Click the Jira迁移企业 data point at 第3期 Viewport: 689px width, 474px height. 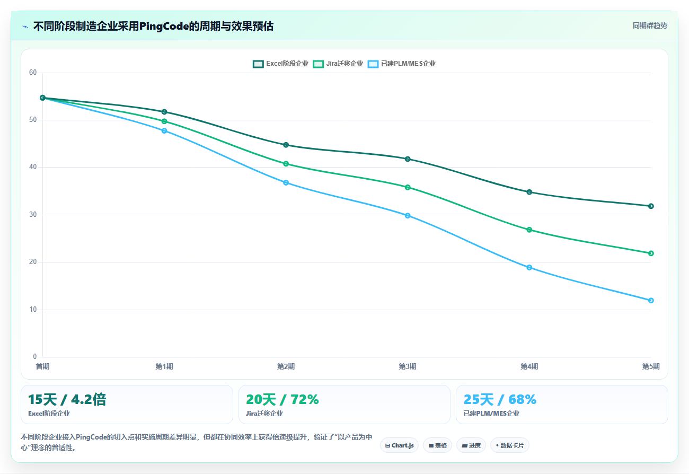point(408,187)
